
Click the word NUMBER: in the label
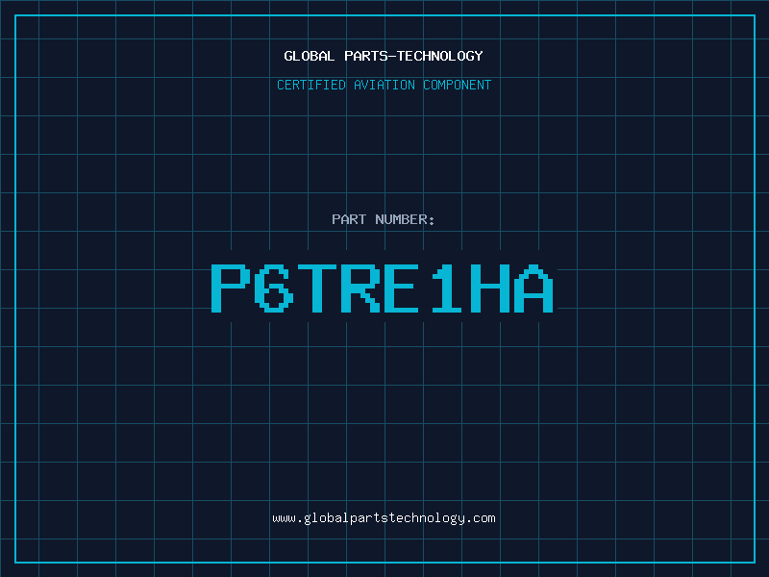click(x=405, y=219)
